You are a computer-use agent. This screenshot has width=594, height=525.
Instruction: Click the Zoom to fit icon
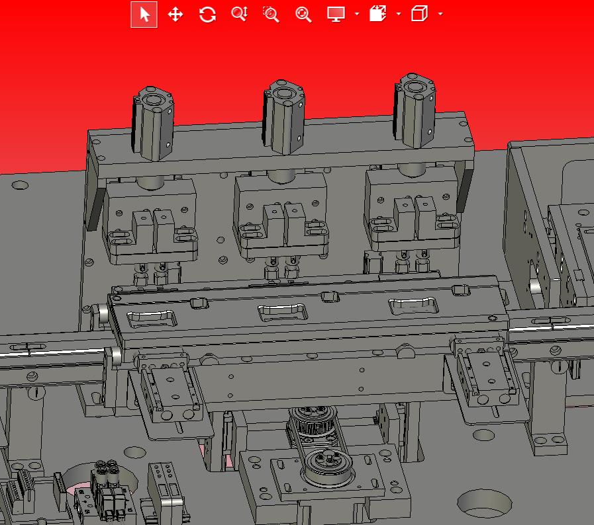303,15
